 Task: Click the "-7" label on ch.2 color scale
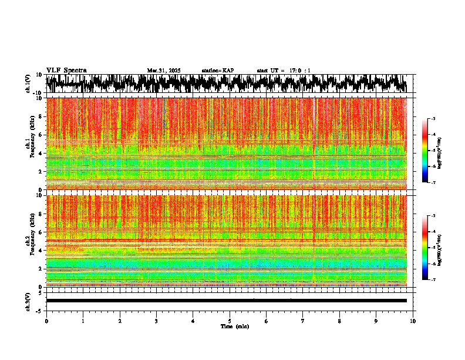[x=433, y=279]
